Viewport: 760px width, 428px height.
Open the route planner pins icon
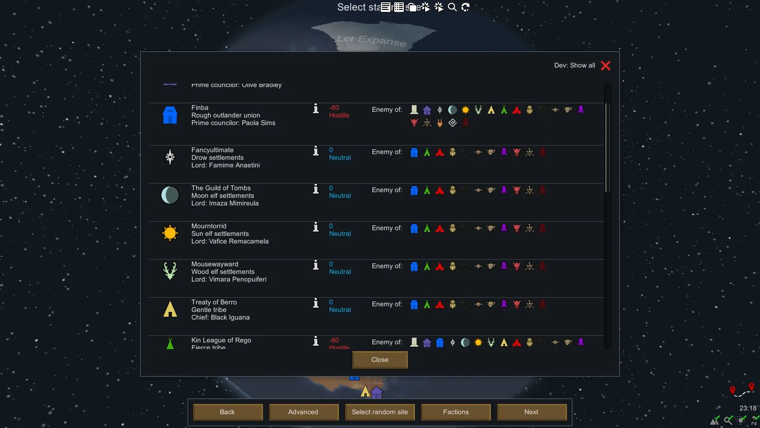[742, 390]
